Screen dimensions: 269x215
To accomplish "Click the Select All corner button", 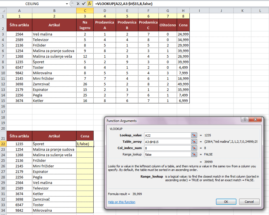I will [3, 11].
